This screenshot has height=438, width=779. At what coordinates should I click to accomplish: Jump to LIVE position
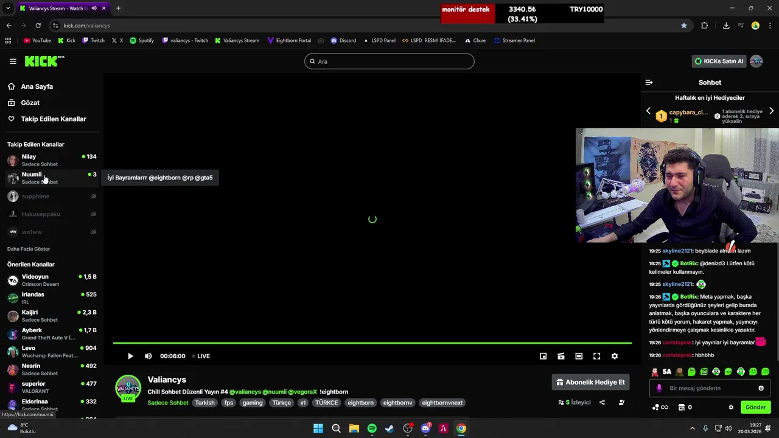[201, 356]
